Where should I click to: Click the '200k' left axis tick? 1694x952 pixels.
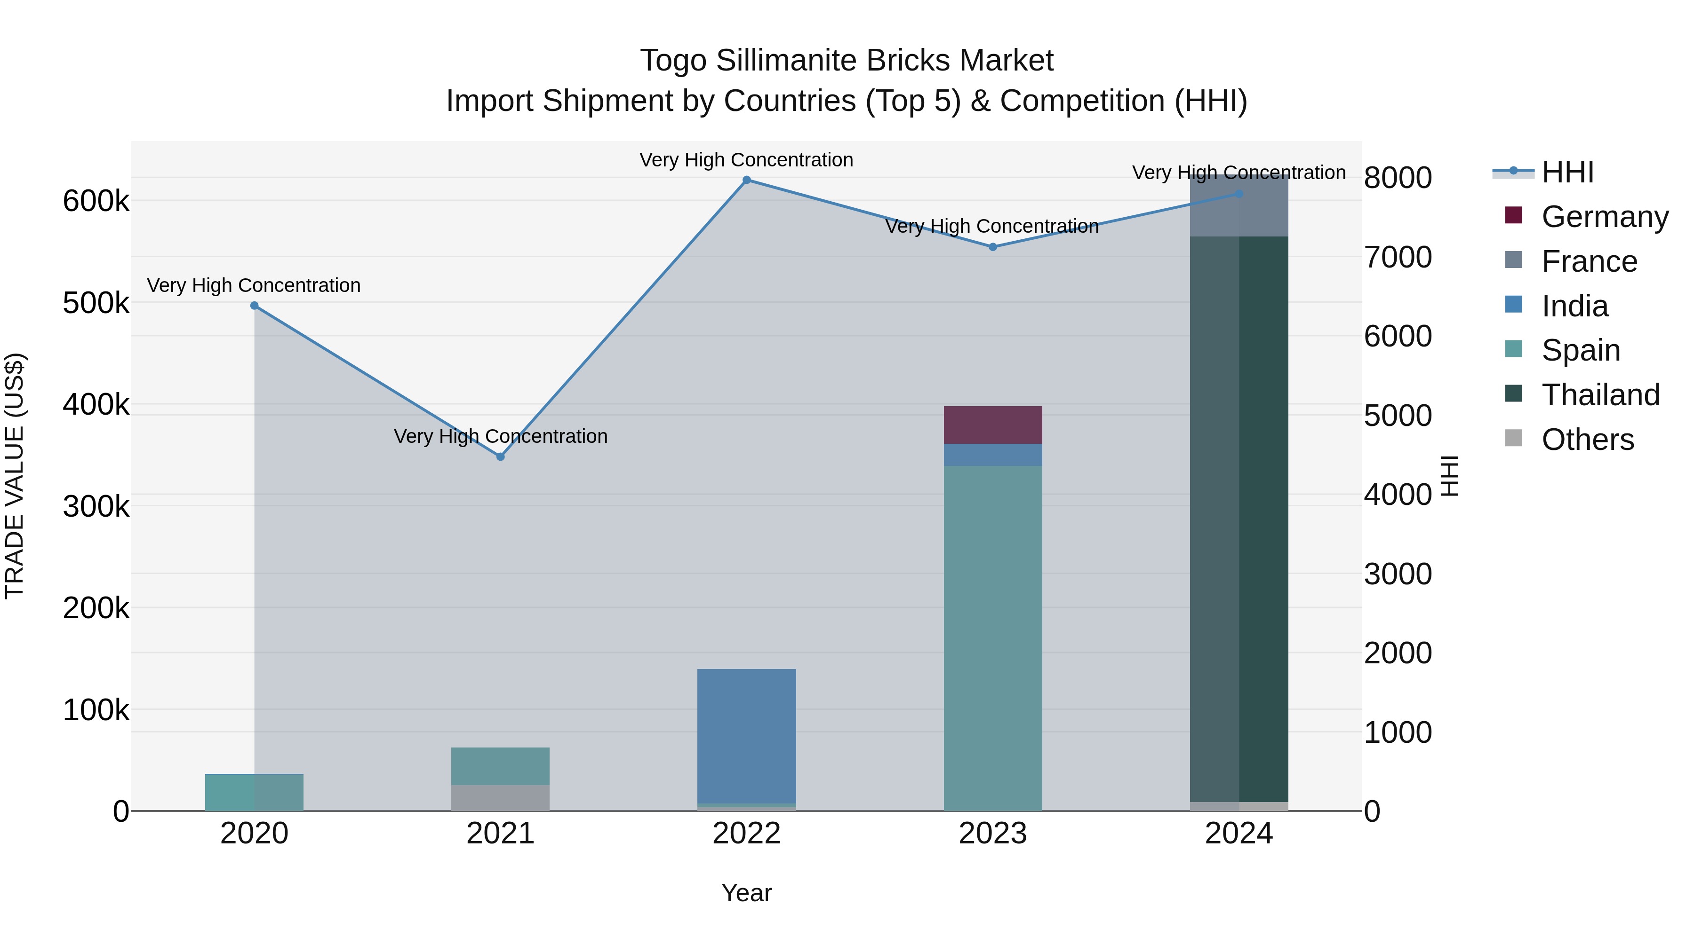pos(96,608)
